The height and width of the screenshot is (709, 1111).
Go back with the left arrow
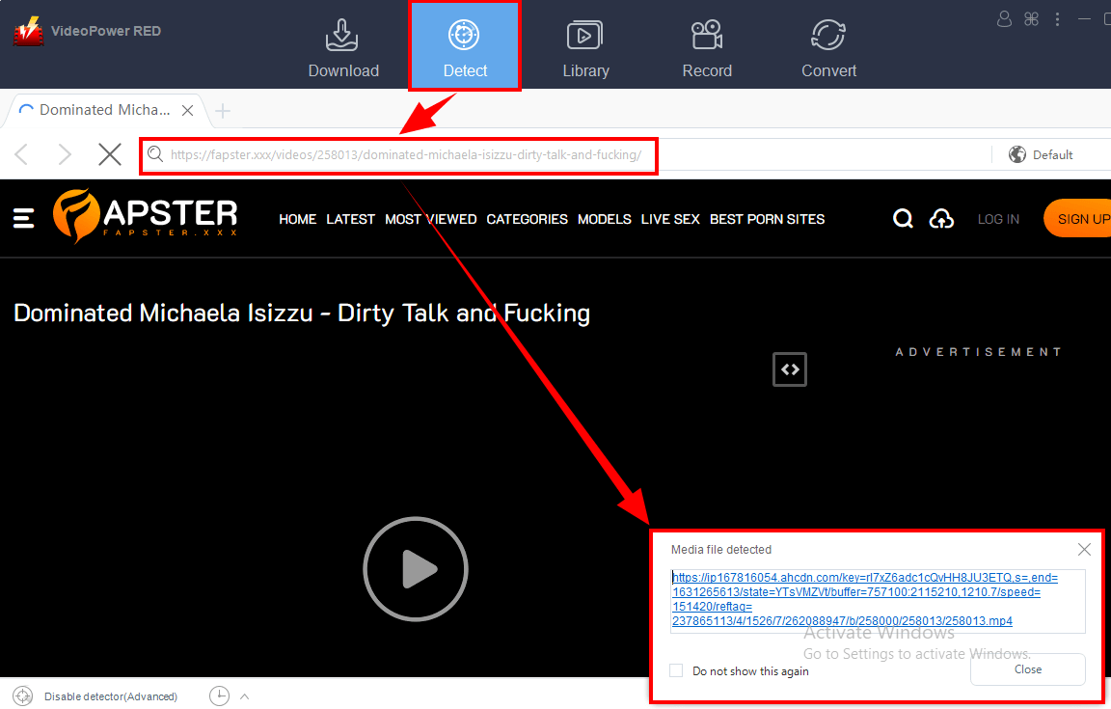22,153
